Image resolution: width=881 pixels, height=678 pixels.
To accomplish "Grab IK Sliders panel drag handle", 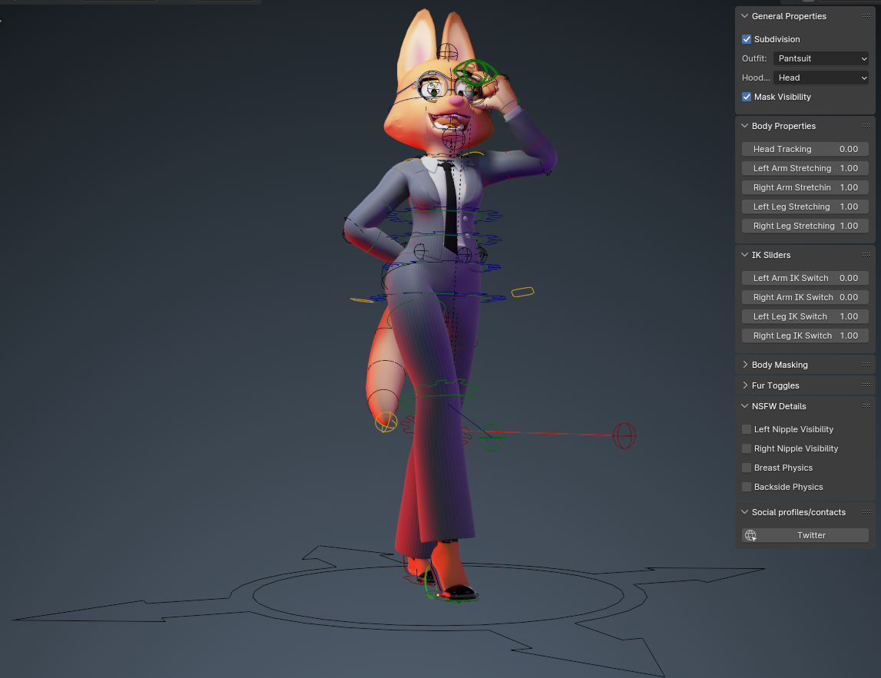I will click(x=866, y=254).
